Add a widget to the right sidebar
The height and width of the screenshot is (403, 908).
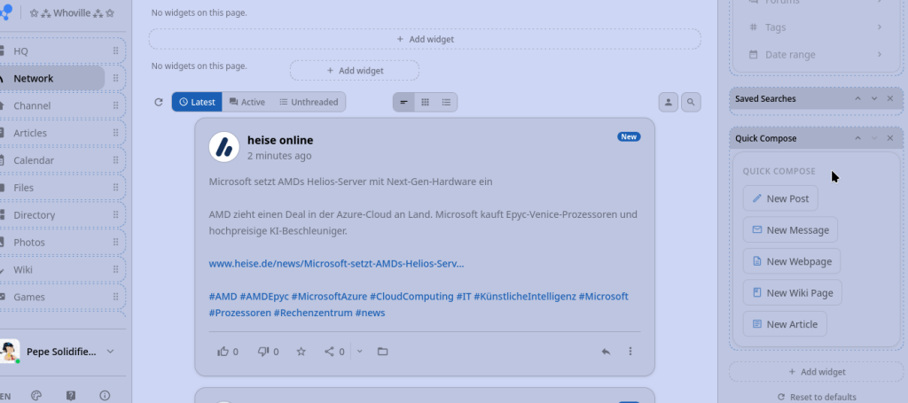[817, 372]
